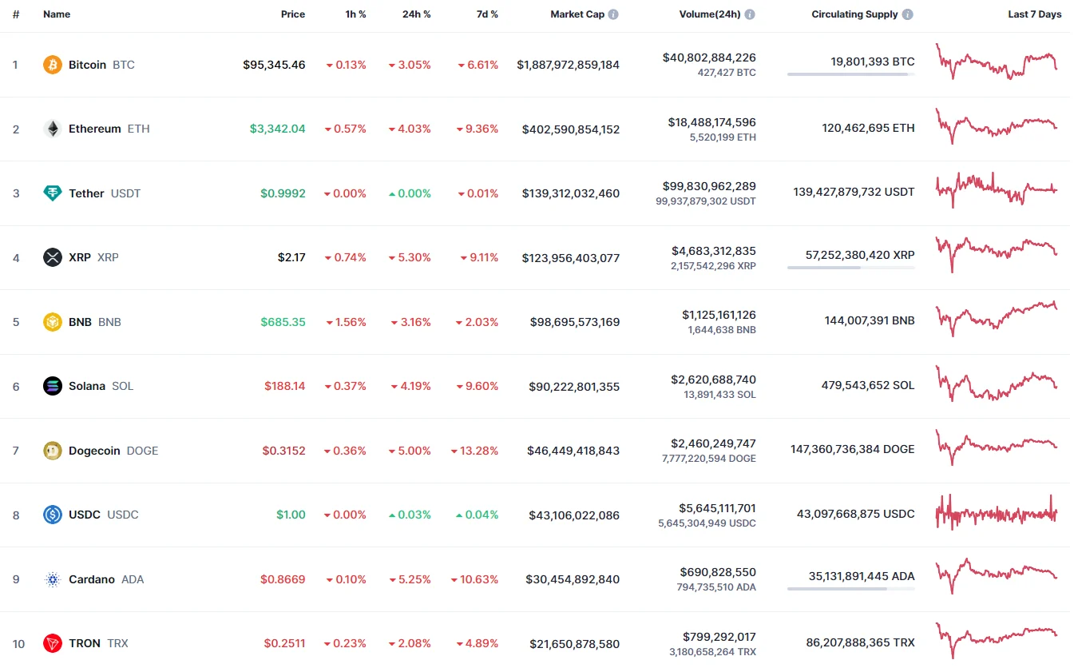Open the Cardano ADA coin link
This screenshot has height=672, width=1074.
point(92,579)
